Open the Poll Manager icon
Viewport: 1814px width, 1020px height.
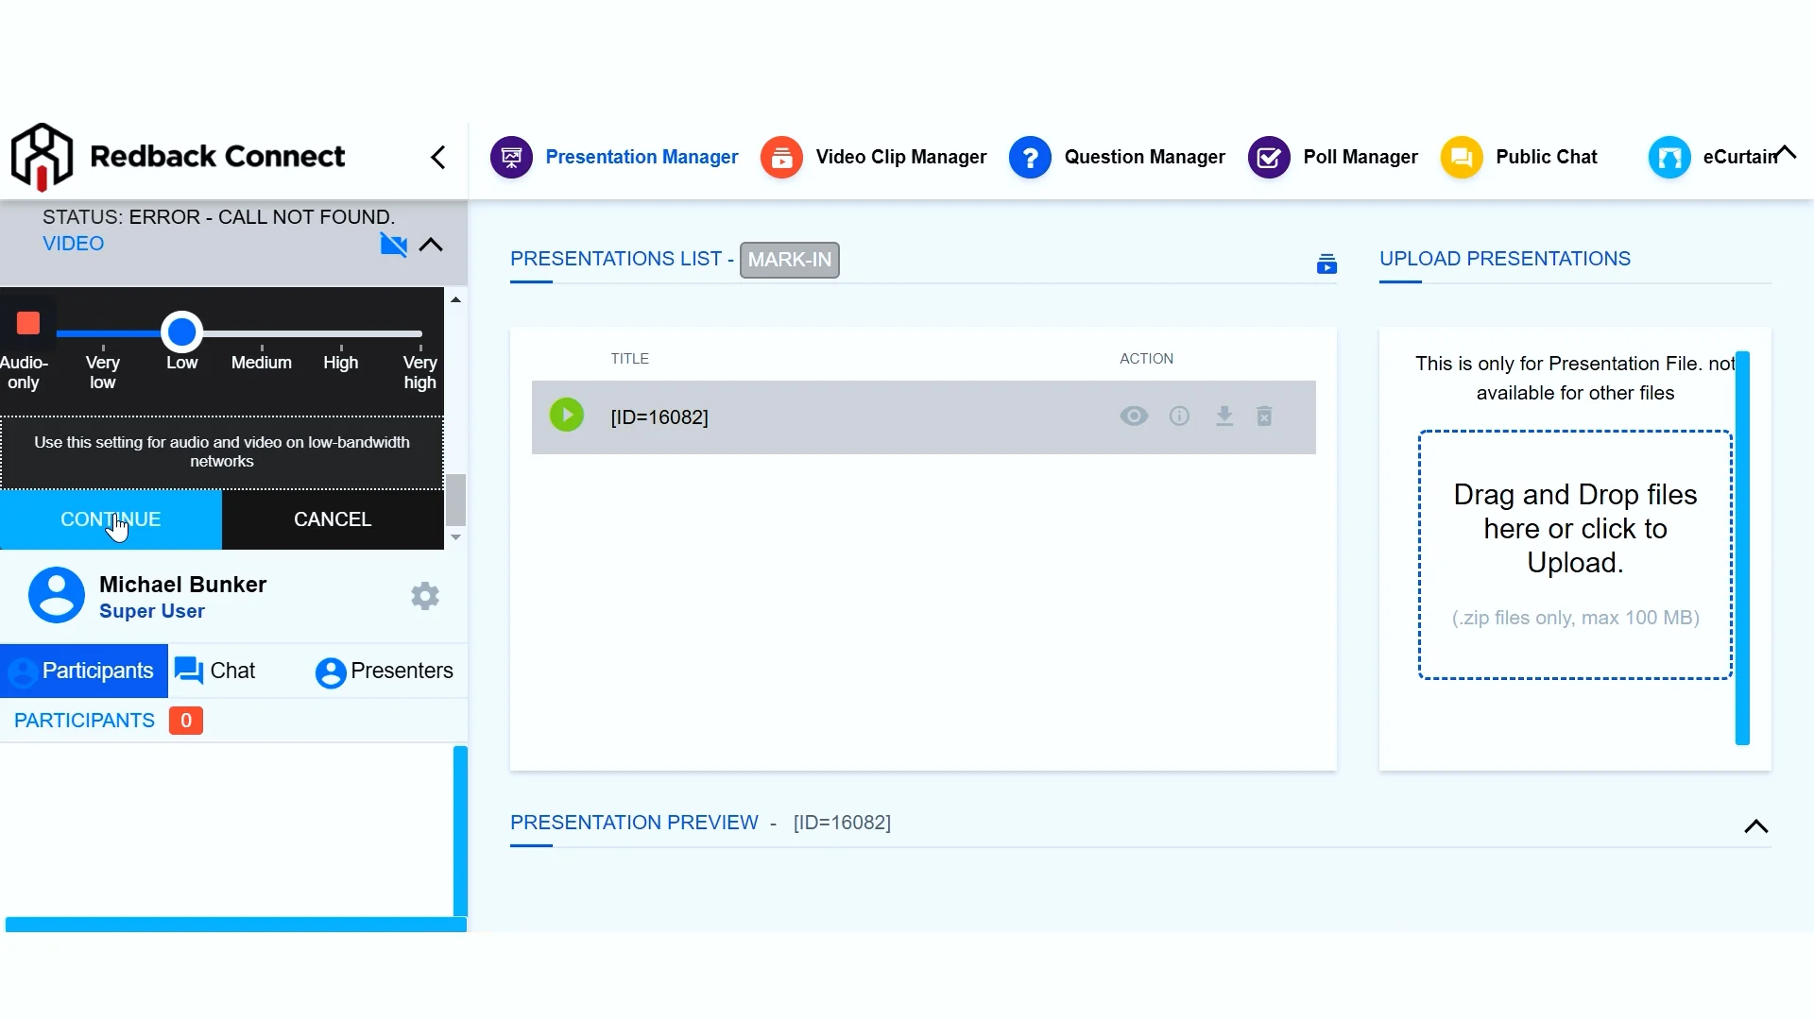(1269, 157)
